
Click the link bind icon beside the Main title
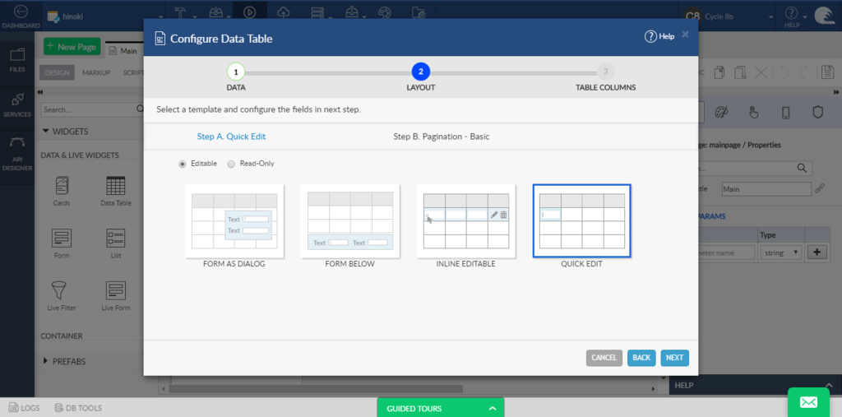pyautogui.click(x=820, y=189)
